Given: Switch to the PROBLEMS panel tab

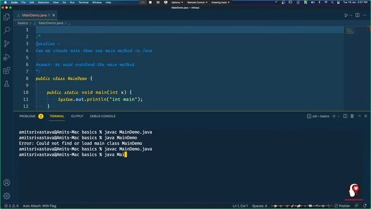Looking at the screenshot, I should tap(27, 116).
